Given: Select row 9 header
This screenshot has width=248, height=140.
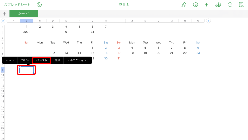Looking at the screenshot, I should 3,69.
